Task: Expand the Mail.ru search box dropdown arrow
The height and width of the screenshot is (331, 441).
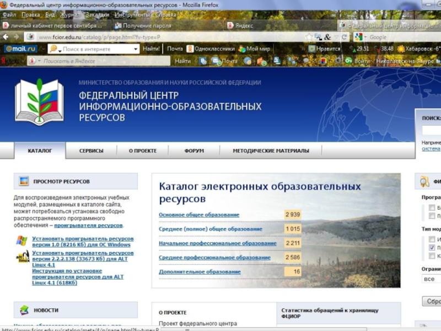Action: pyautogui.click(x=136, y=49)
